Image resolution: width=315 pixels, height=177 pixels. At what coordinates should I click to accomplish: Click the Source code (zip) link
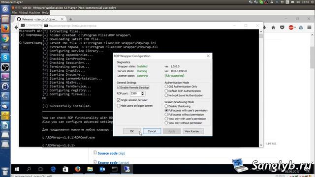(x=111, y=153)
